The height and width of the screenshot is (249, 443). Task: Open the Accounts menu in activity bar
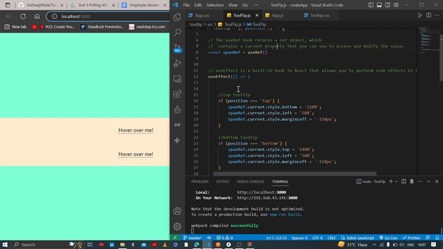177,211
